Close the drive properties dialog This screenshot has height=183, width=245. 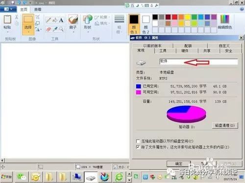241,38
